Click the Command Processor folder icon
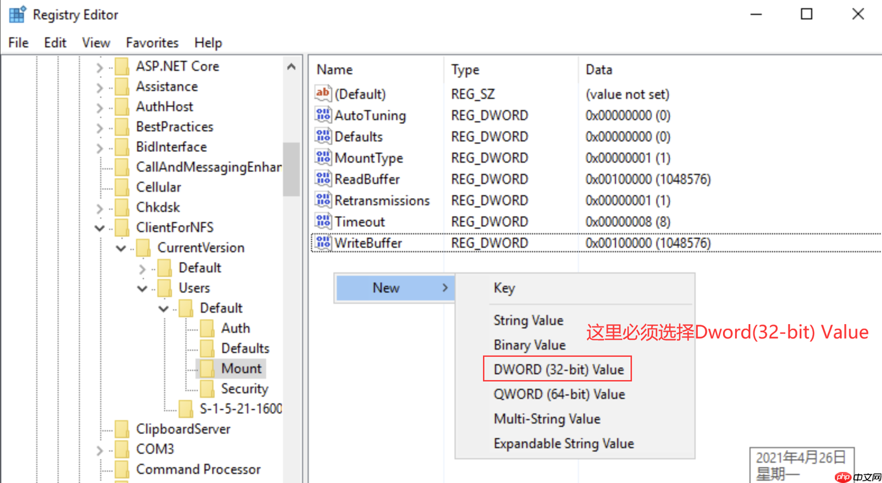Screen dimensions: 882x483 [122, 469]
